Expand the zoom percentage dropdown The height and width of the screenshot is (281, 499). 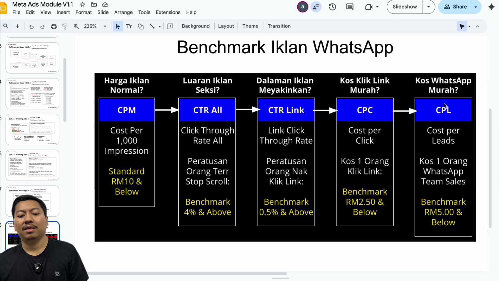[x=105, y=26]
